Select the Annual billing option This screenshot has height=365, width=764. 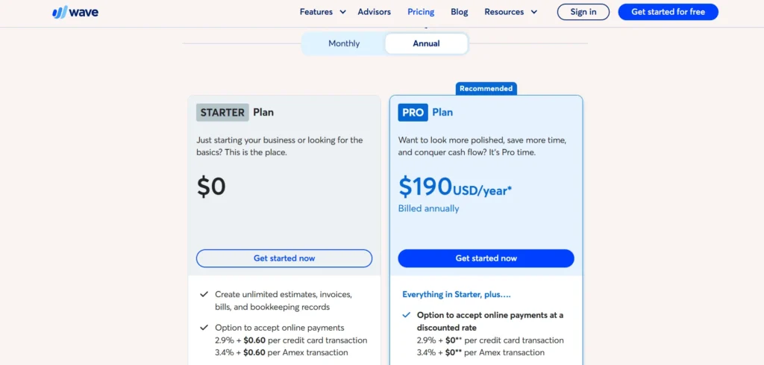pos(426,43)
